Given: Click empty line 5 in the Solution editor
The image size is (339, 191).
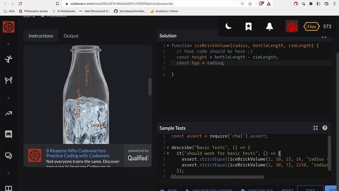Looking at the screenshot, I should [251, 68].
